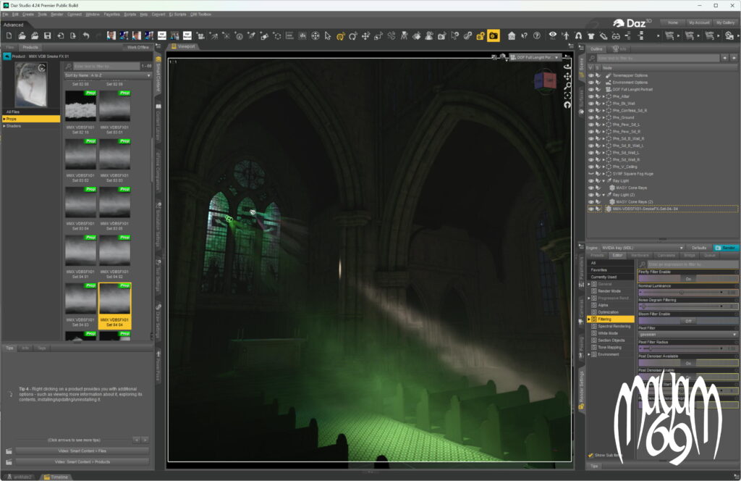741x481 pixels.
Task: Click the viewport zoom magnifier icon
Action: click(x=567, y=85)
